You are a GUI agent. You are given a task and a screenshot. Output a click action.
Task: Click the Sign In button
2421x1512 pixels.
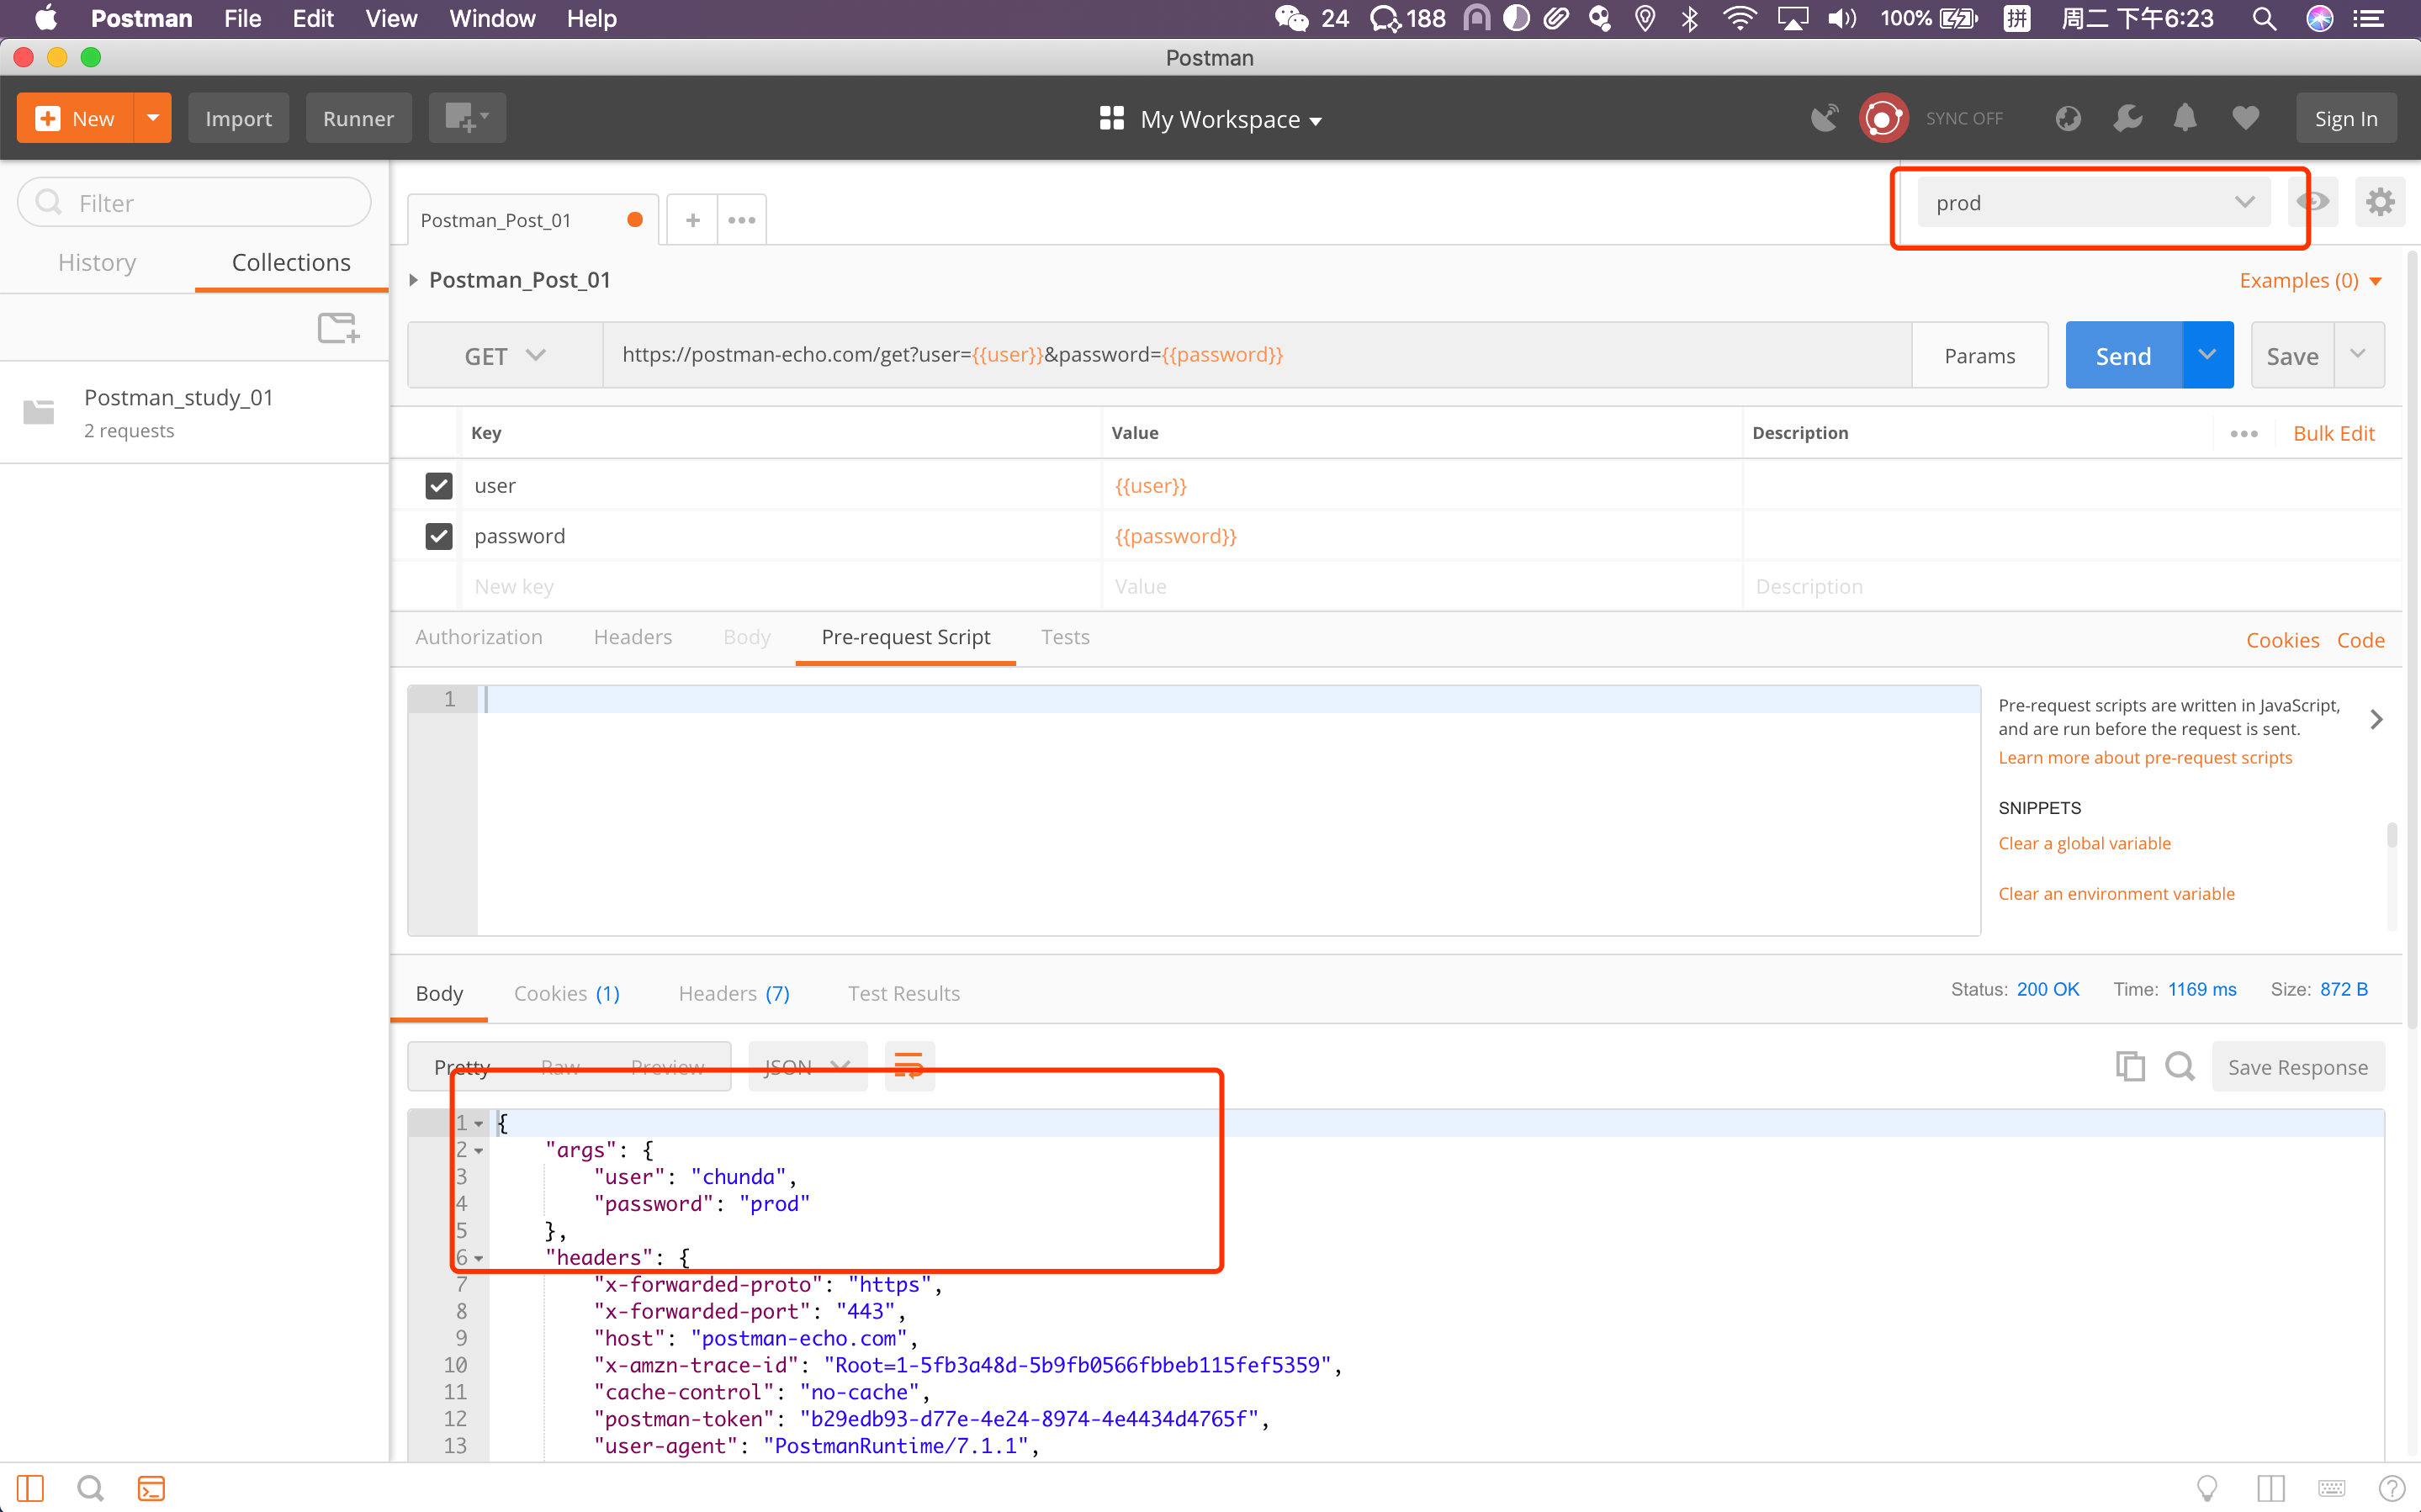[x=2345, y=118]
